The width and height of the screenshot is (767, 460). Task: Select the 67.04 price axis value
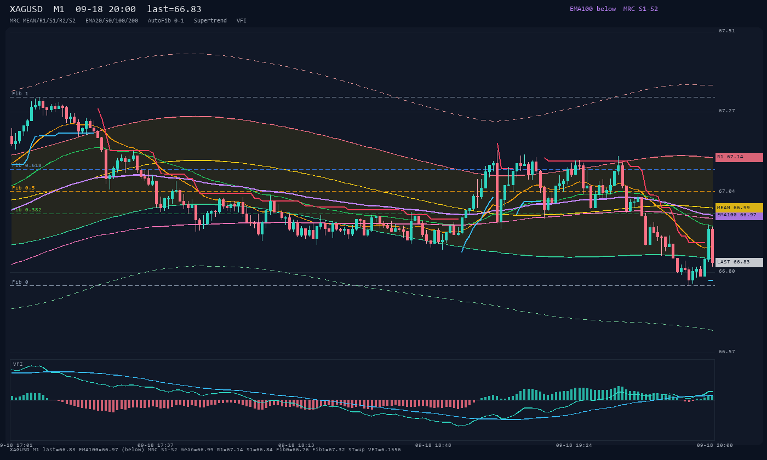pyautogui.click(x=727, y=191)
